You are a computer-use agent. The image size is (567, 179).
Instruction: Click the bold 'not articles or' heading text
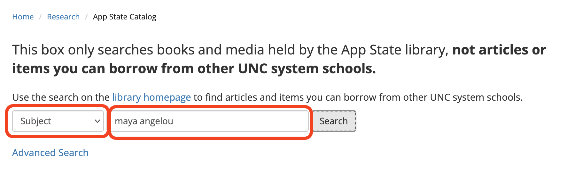tap(499, 50)
